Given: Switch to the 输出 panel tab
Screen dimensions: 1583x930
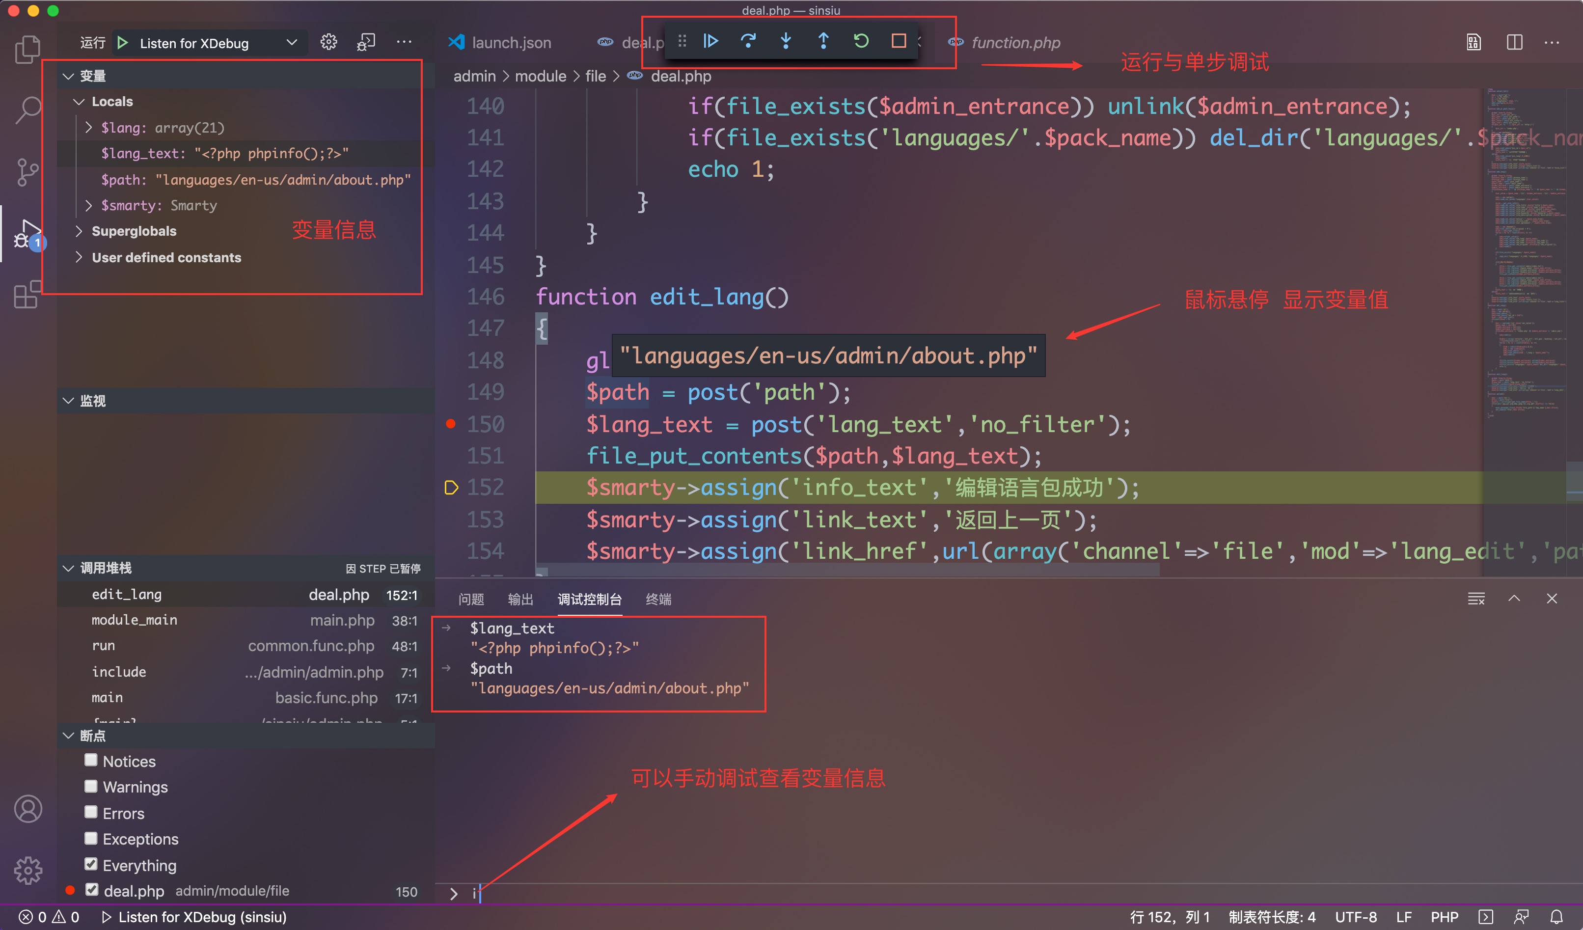Looking at the screenshot, I should [x=520, y=600].
